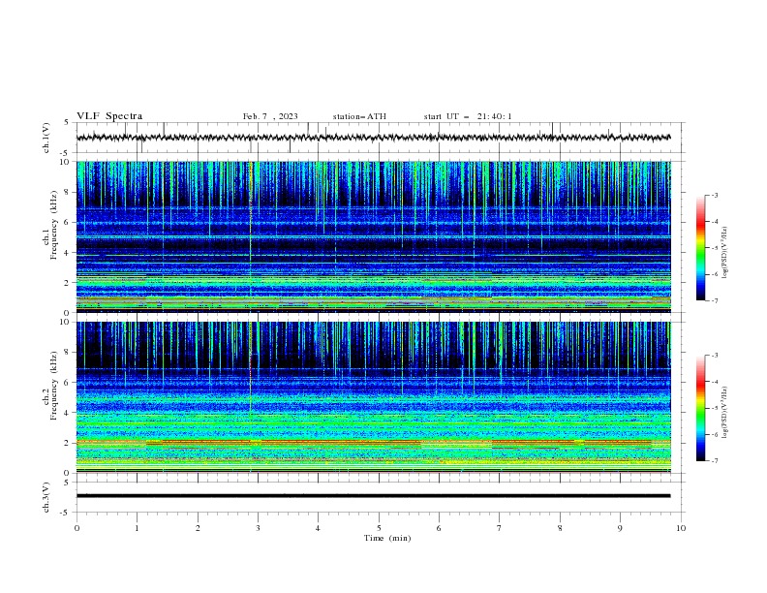Click the ch.2 "Frequency (kHz)" axis label
The width and height of the screenshot is (767, 593).
point(53,385)
